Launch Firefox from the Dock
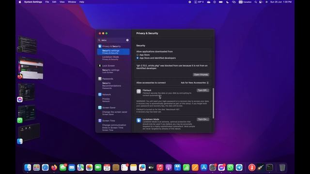The height and width of the screenshot is (174, 310). click(54, 168)
